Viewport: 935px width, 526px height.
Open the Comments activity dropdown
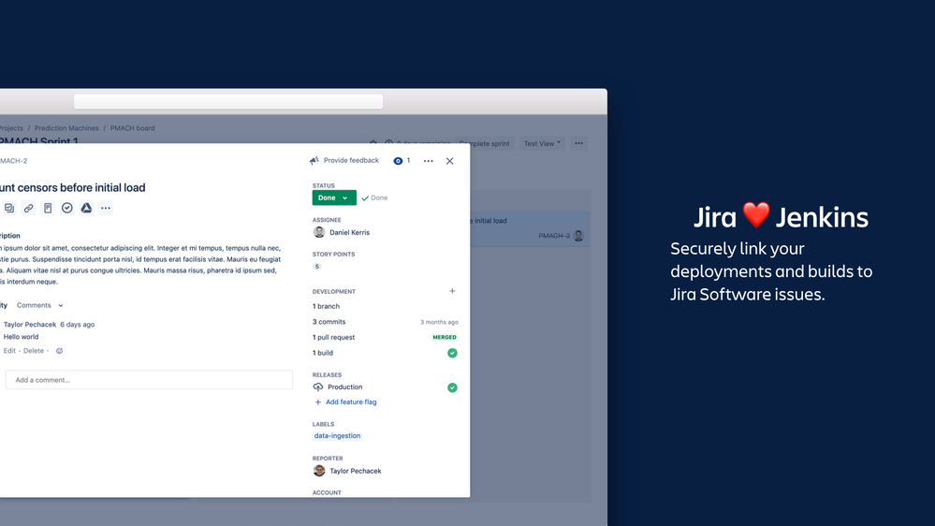pyautogui.click(x=40, y=305)
